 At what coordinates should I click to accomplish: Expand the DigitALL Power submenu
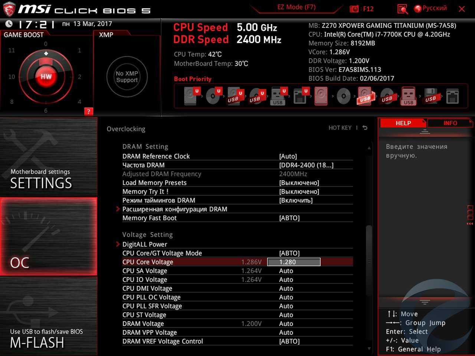(x=145, y=244)
